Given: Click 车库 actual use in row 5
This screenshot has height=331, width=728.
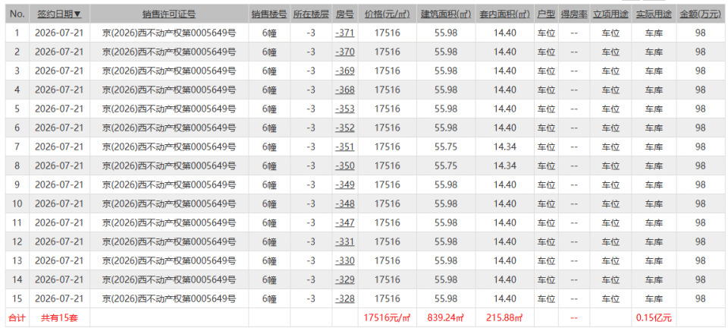Looking at the screenshot, I should tap(654, 109).
